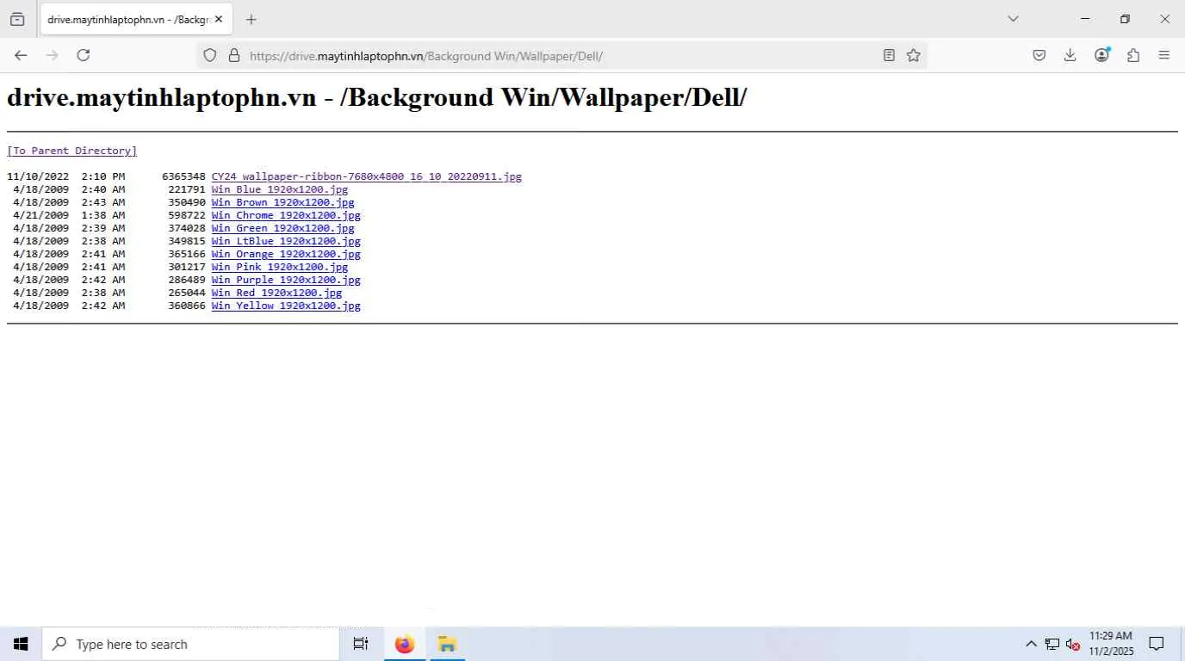Open the Win Brown 1920x1200.jpg link
The width and height of the screenshot is (1185, 661).
[283, 202]
